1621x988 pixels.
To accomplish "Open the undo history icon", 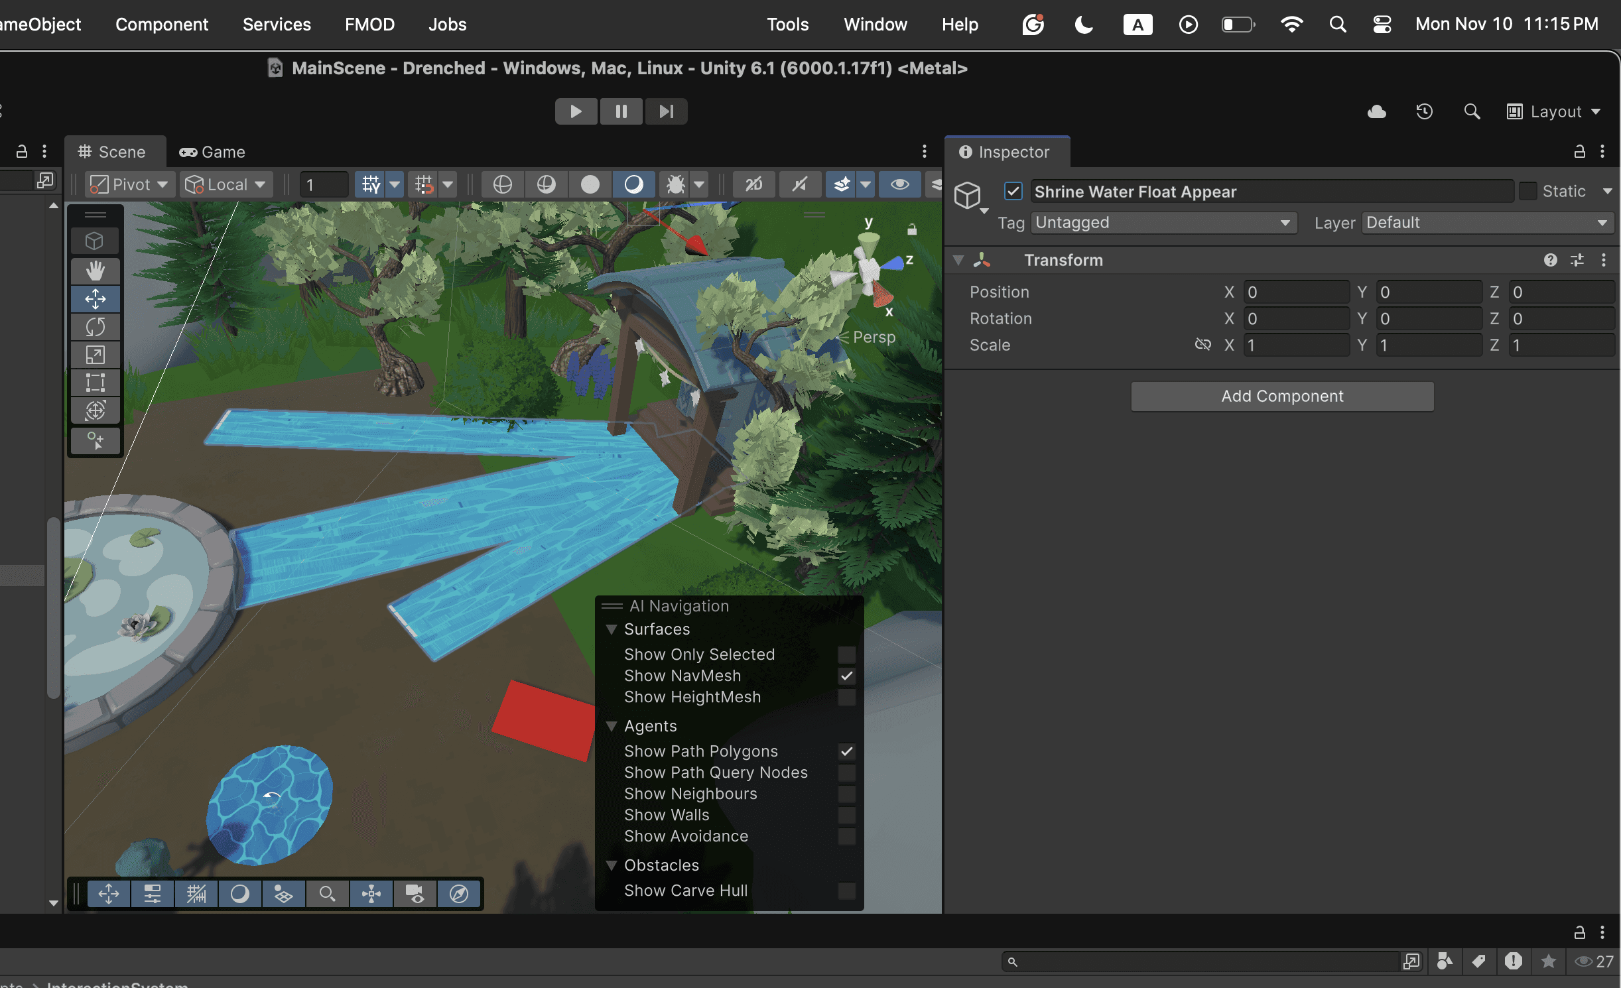I will point(1424,111).
